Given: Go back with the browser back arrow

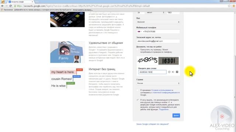Looking at the screenshot, I should coord(3,6).
